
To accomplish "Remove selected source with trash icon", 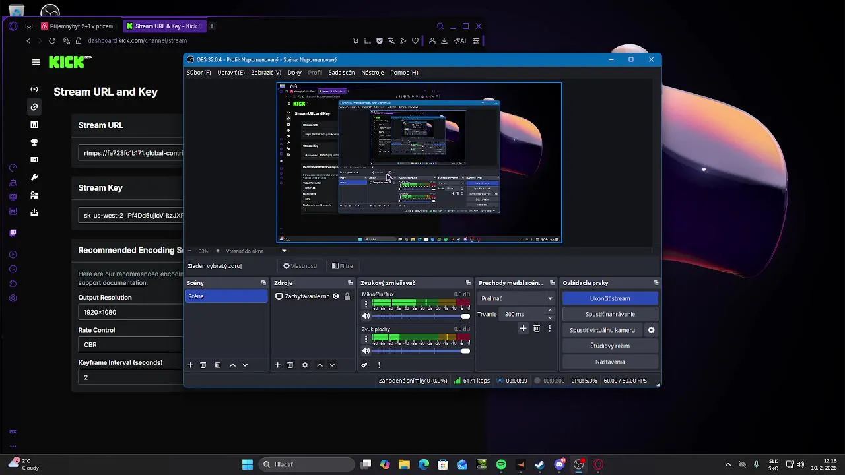I will tap(290, 365).
